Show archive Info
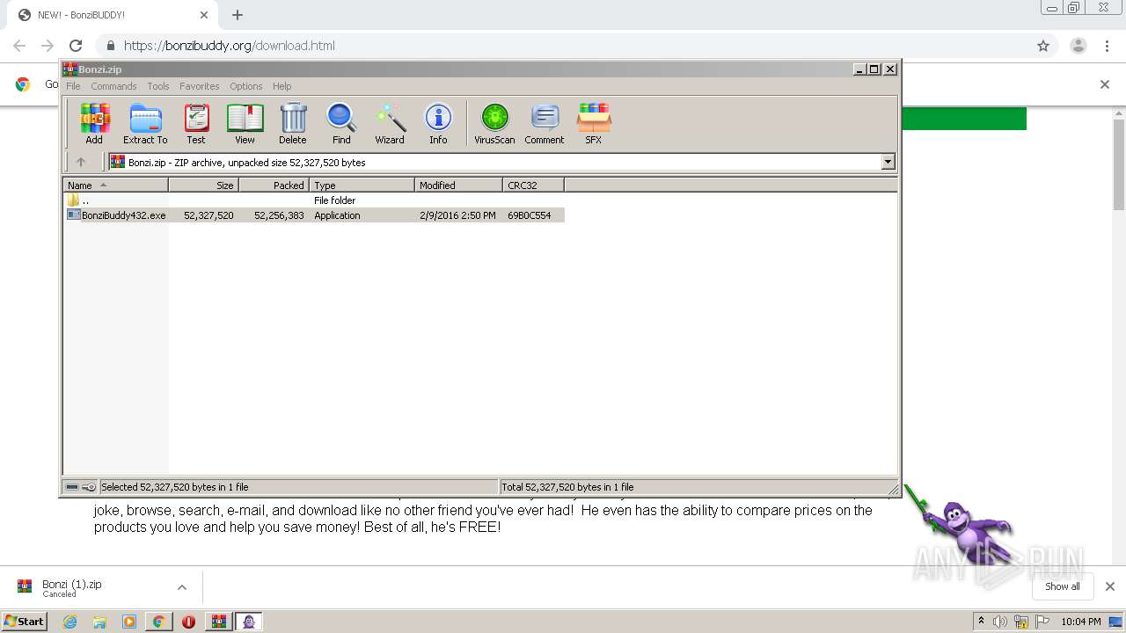1126x633 pixels. coord(438,123)
